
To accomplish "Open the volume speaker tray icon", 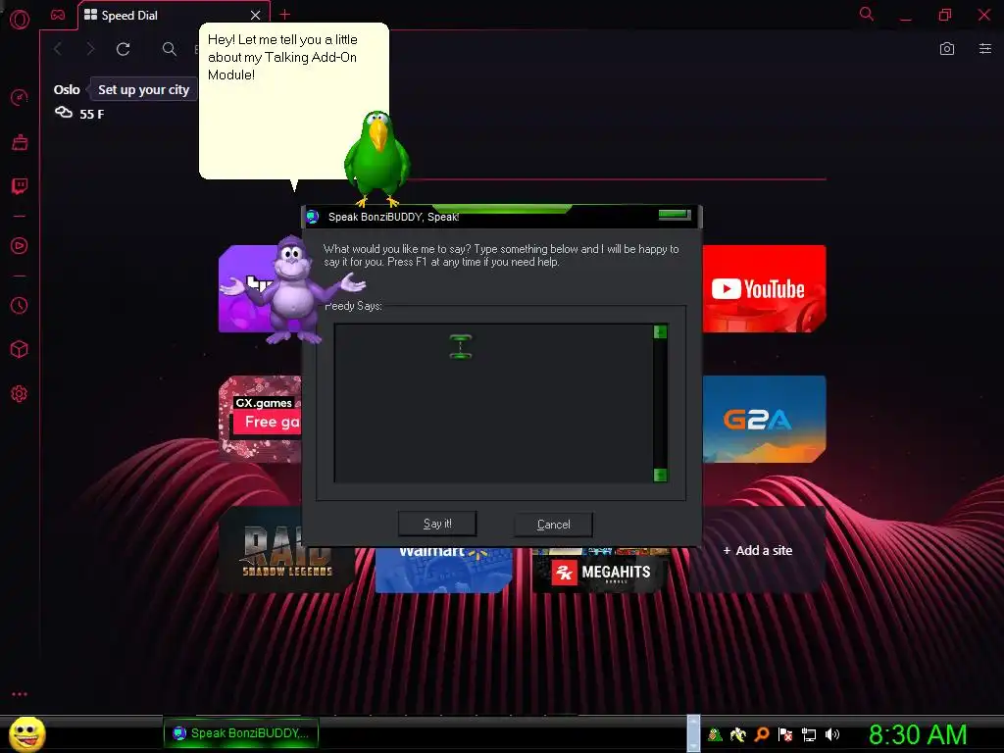I will point(832,734).
